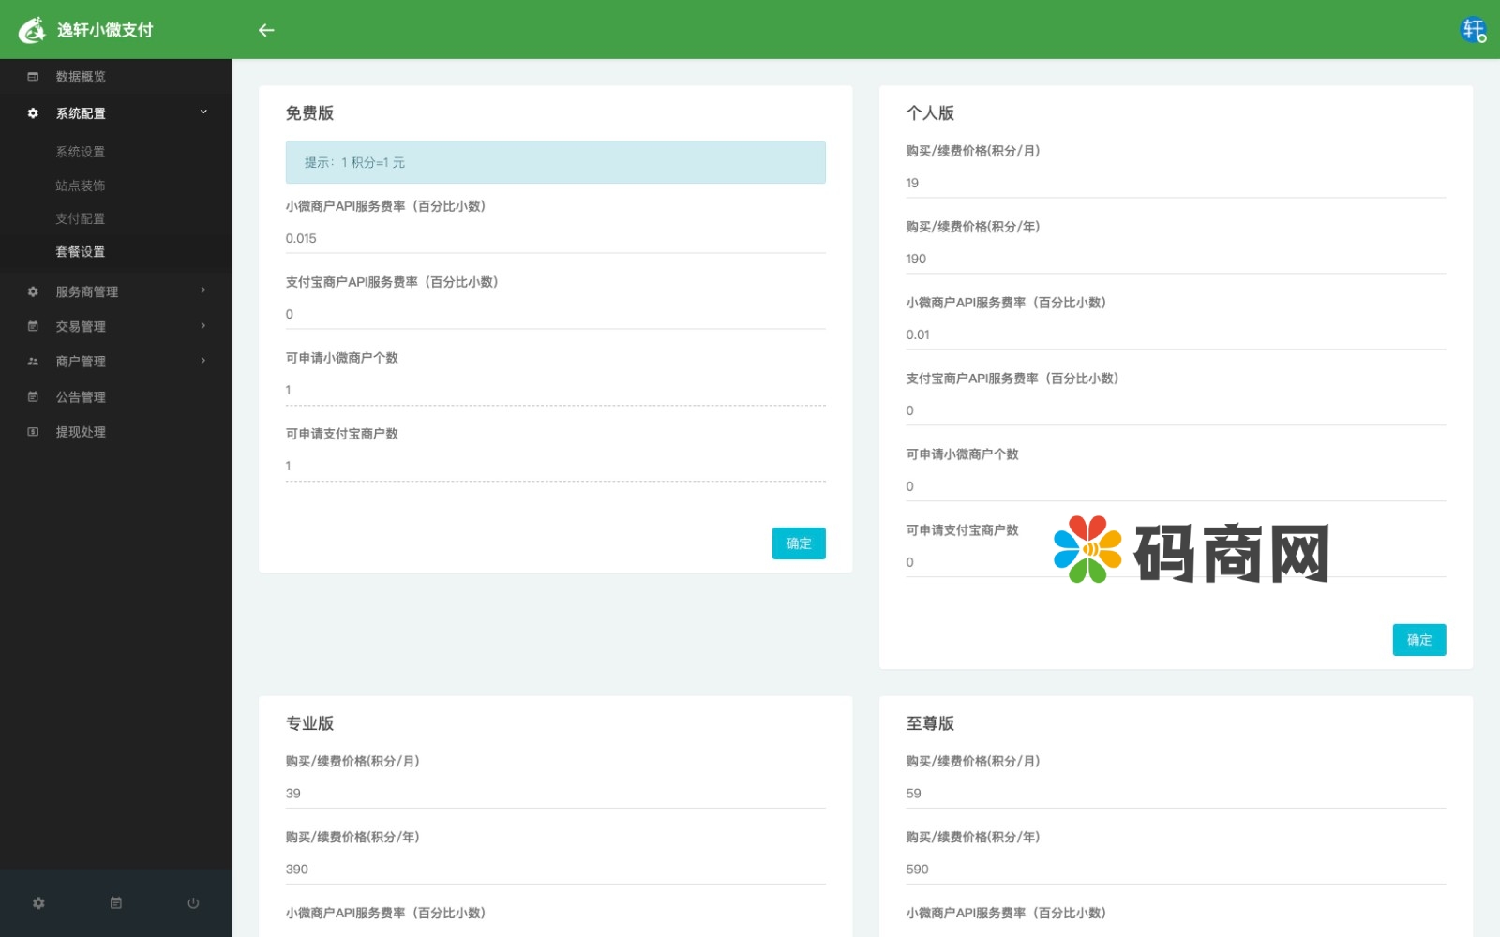The image size is (1500, 937).
Task: Click the power logout icon at bottom
Action: [x=193, y=903]
